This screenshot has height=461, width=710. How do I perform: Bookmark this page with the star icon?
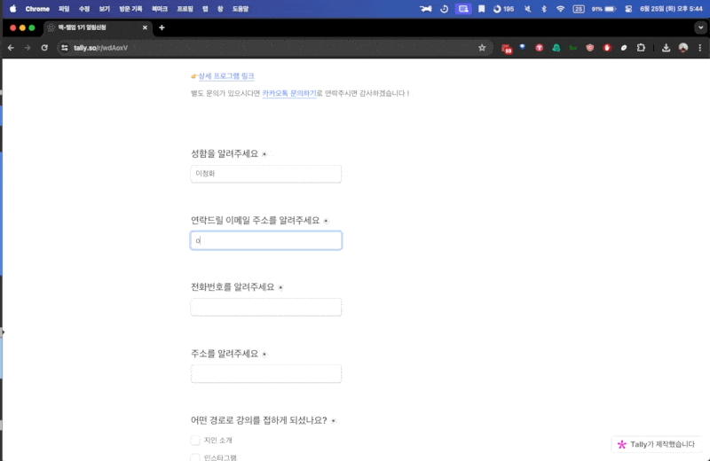482,48
